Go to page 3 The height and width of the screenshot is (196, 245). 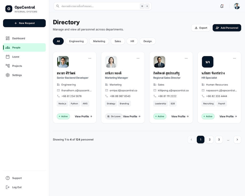[x=219, y=139]
